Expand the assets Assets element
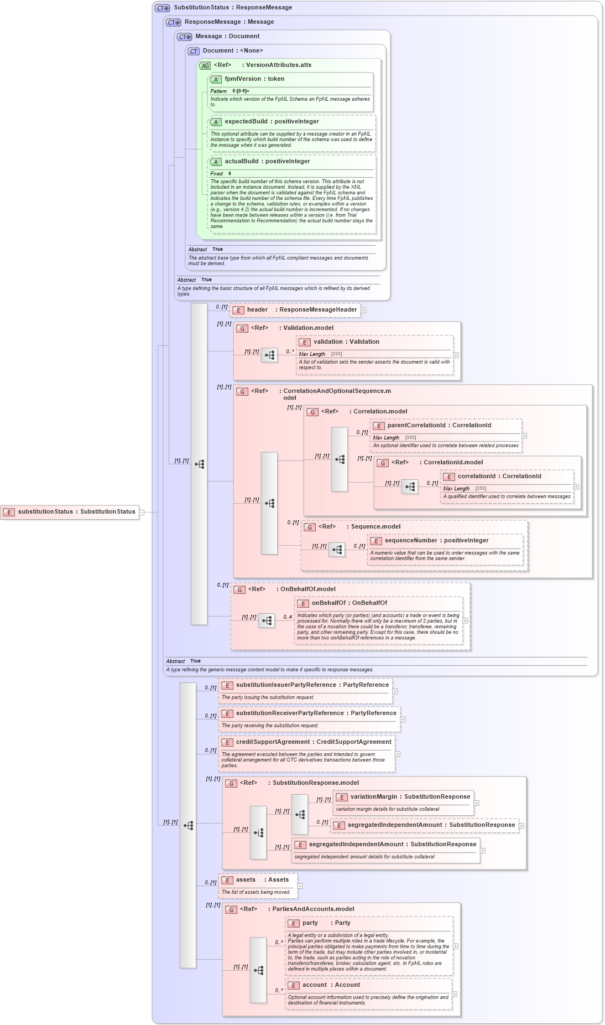The image size is (605, 1025). click(300, 886)
